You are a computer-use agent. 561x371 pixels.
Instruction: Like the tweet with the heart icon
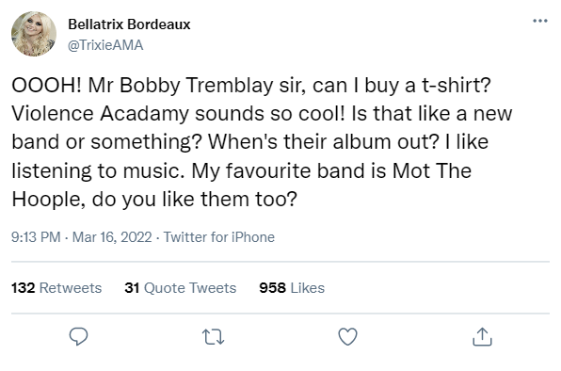(347, 337)
